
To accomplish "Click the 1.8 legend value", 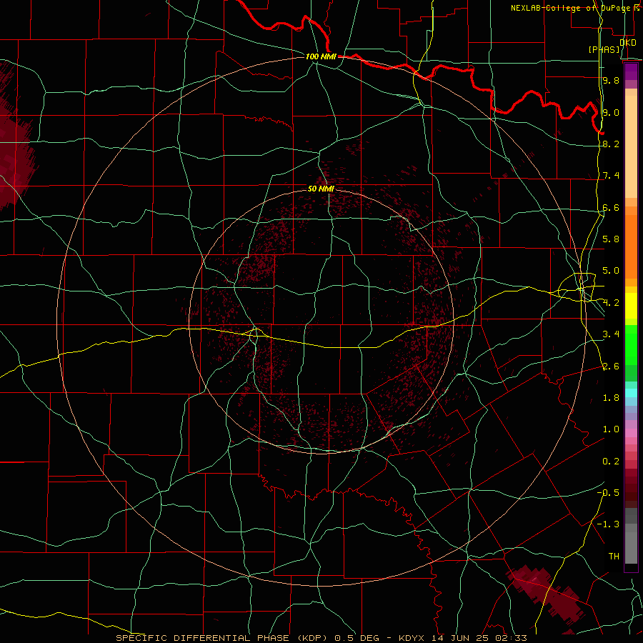I will (611, 398).
